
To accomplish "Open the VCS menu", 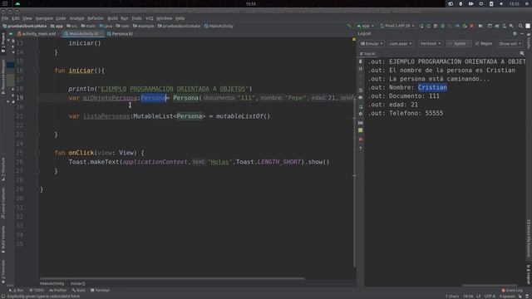I will [150, 18].
